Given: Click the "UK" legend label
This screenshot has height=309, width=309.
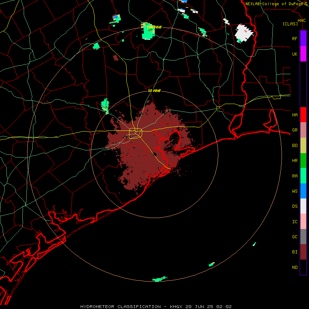Looking at the screenshot, I should (x=295, y=54).
